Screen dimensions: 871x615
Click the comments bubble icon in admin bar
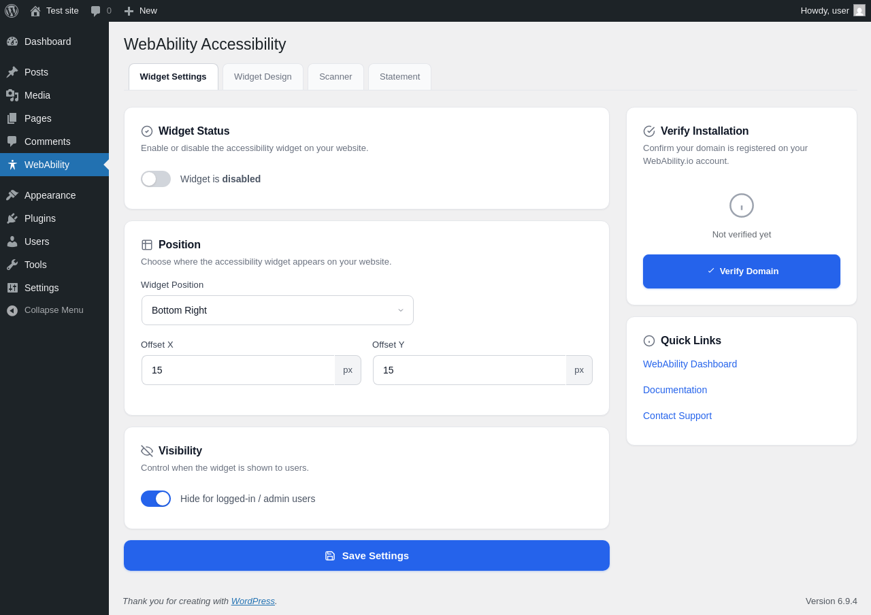95,11
